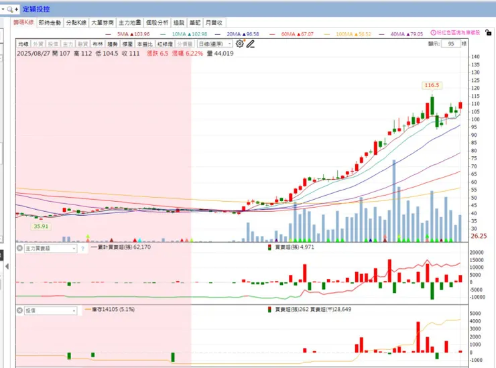Collapse the left side panel arrow
This screenshot has height=368, width=496.
point(7,266)
